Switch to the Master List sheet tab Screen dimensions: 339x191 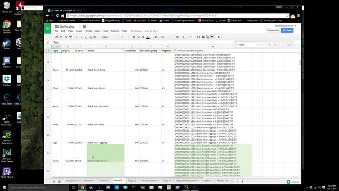[224, 181]
